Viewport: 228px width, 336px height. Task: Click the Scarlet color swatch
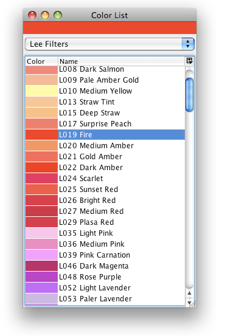41,178
